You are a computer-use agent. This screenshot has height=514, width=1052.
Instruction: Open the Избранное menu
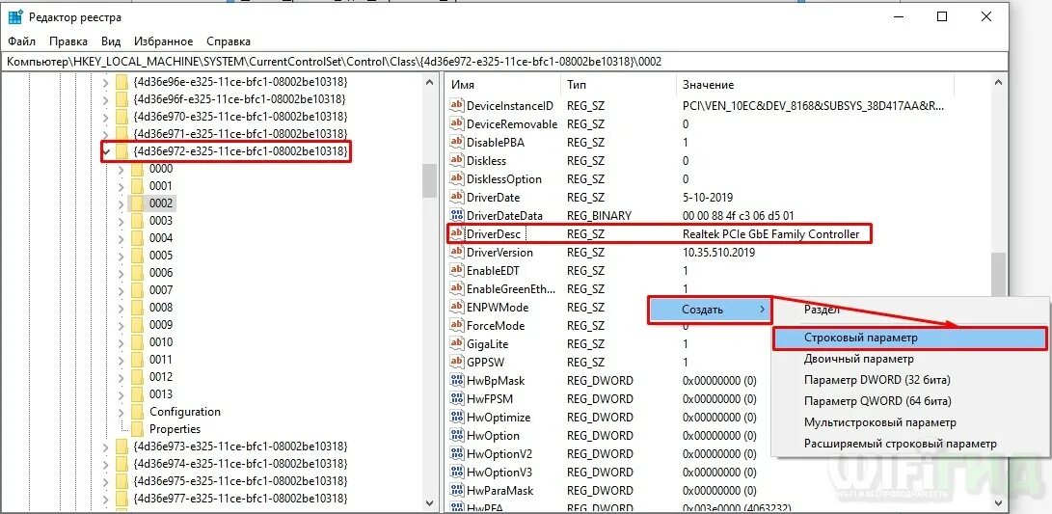click(164, 41)
